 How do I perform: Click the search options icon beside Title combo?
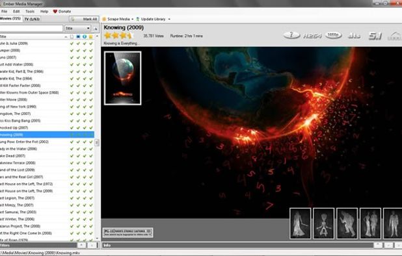pyautogui.click(x=96, y=29)
